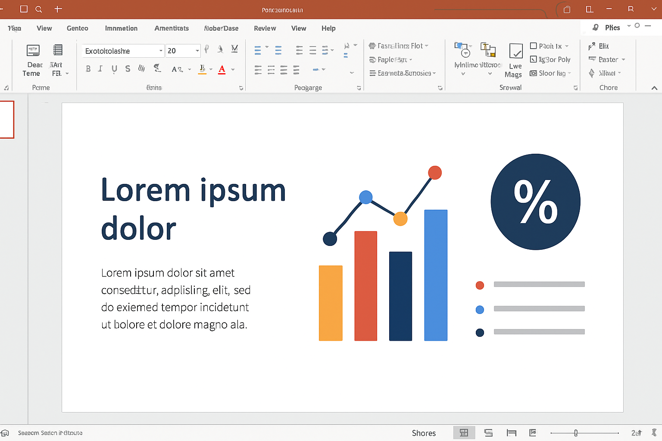
Task: Apply italic formatting to text
Action: coord(100,69)
